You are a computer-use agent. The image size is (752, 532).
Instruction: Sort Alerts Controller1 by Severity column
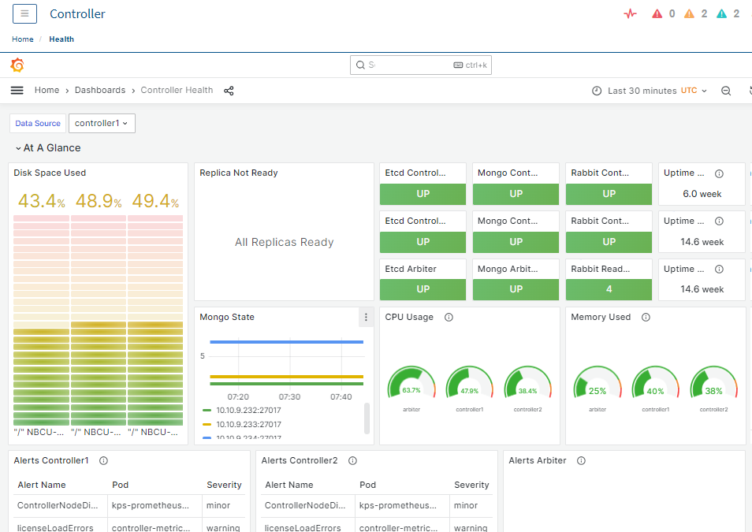(224, 485)
